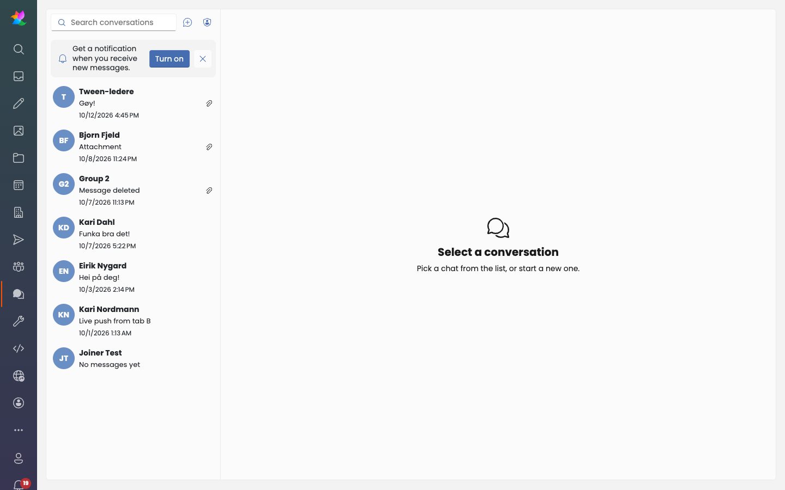The height and width of the screenshot is (490, 785).
Task: Open the inbox tray sidebar icon
Action: coord(19,76)
